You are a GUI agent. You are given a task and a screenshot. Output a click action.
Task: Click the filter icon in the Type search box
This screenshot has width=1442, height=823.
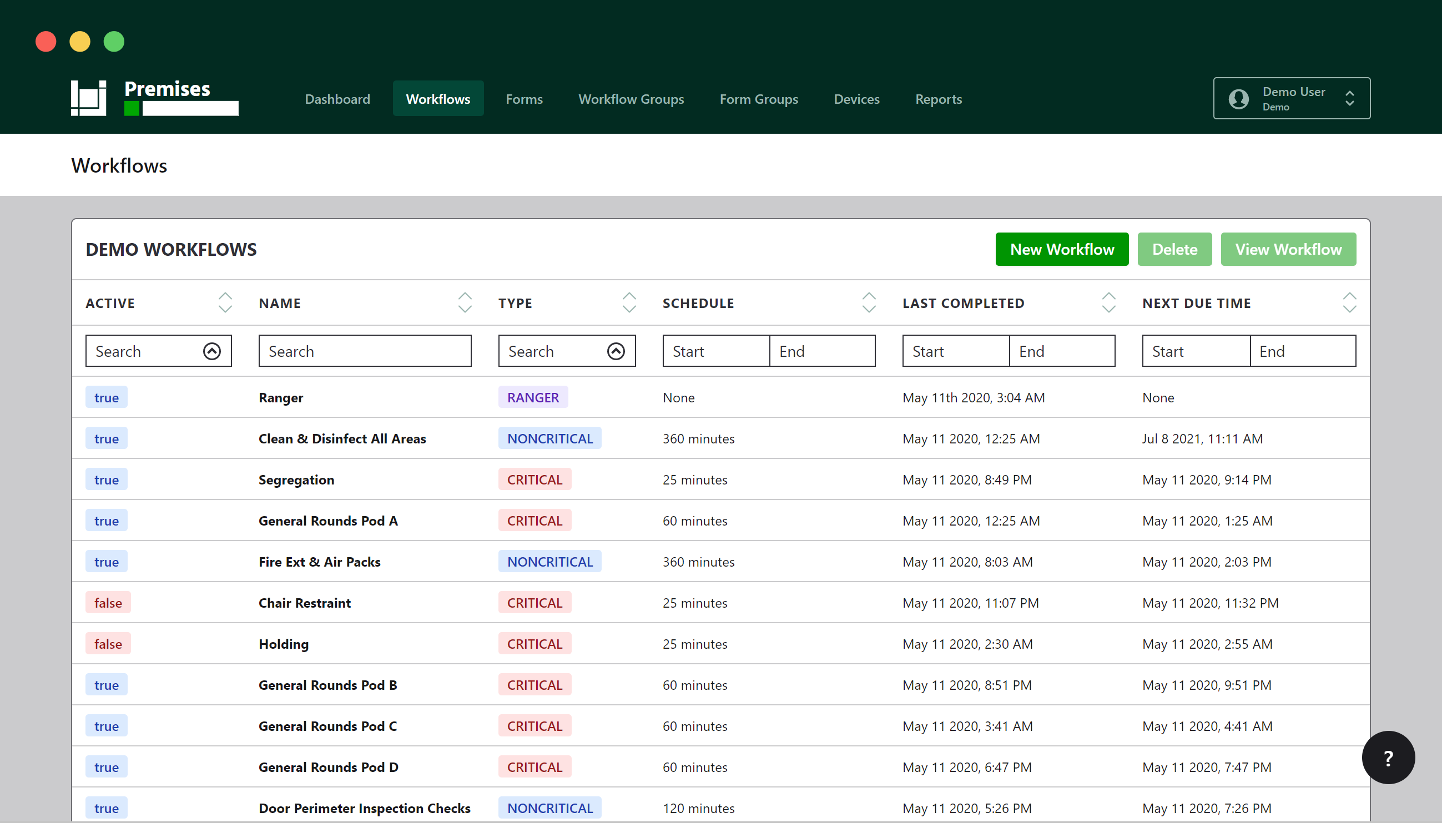point(616,350)
